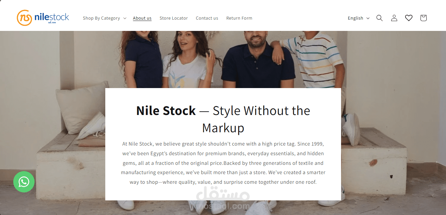
Task: Open the Return Form link
Action: [239, 18]
